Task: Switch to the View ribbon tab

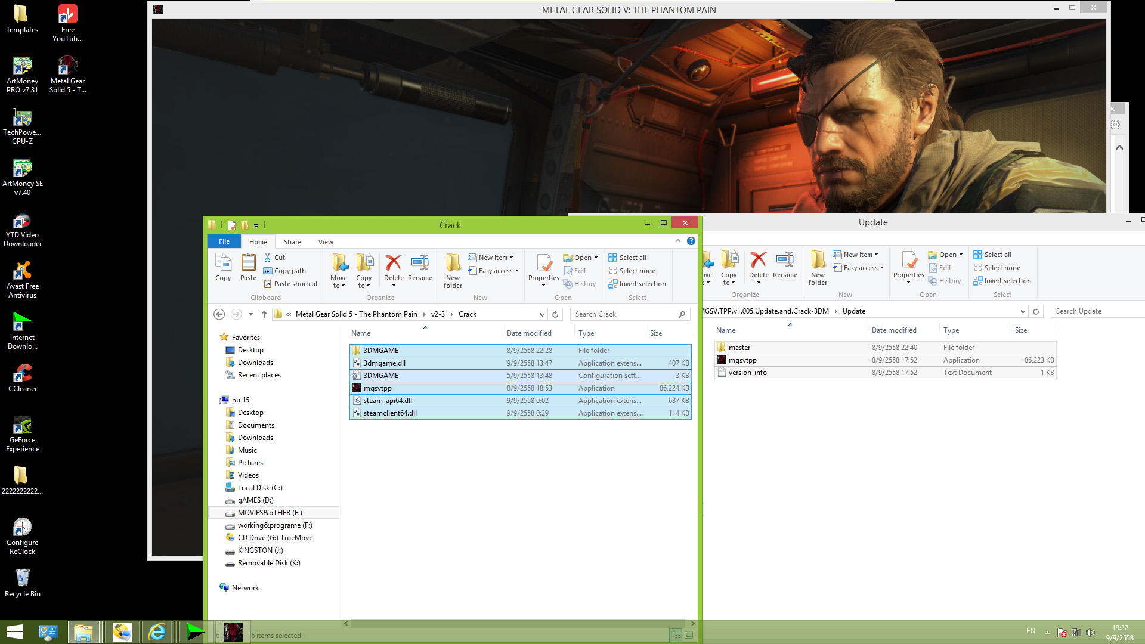Action: (326, 242)
